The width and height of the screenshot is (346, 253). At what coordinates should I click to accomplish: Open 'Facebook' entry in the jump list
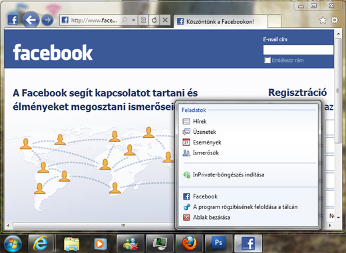[248, 196]
